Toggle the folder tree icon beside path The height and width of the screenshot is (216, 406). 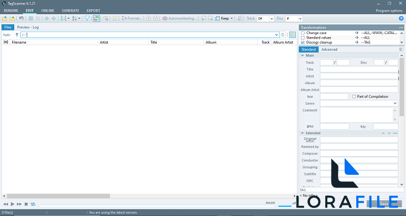(292, 34)
